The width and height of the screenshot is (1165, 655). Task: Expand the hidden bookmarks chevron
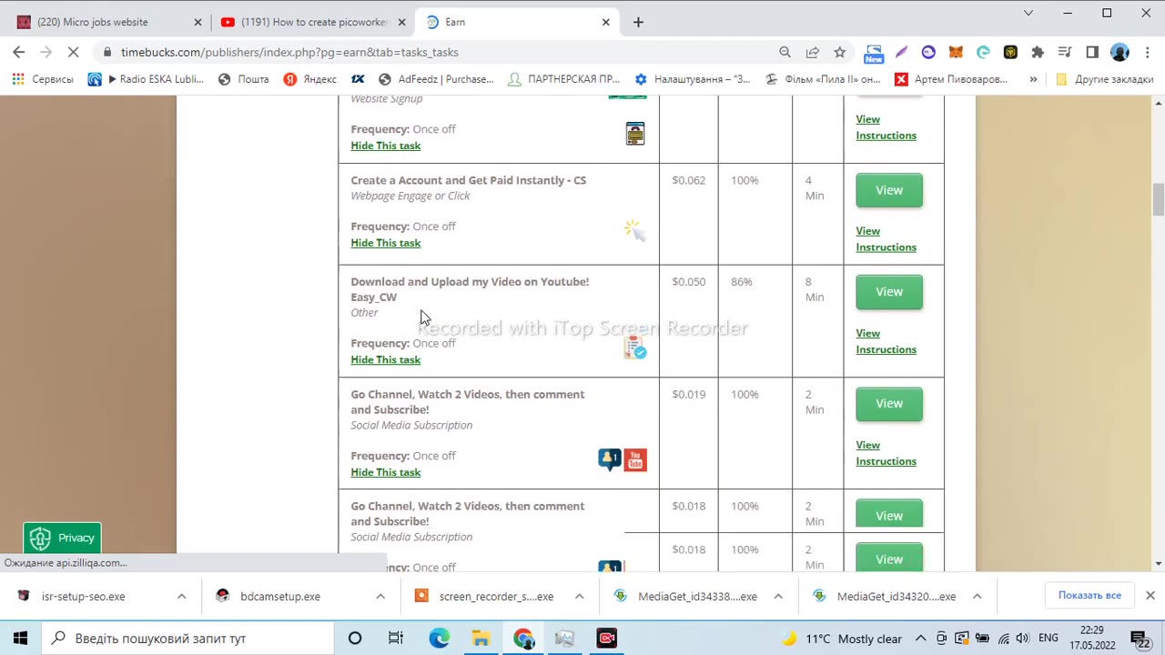[1033, 79]
